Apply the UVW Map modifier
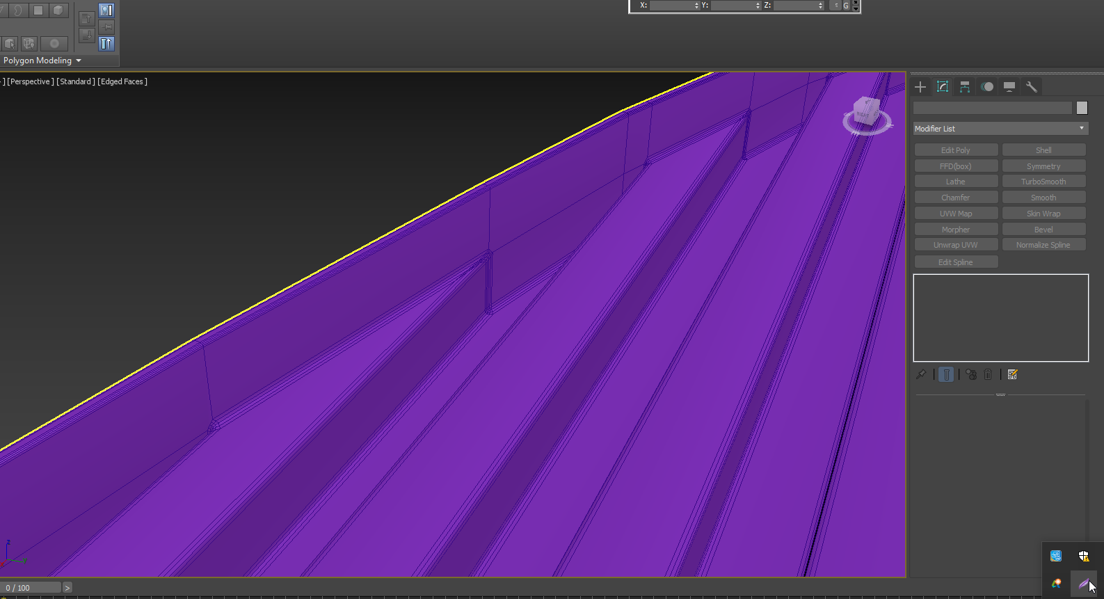Screen dimensions: 1104x599 (x=956, y=214)
